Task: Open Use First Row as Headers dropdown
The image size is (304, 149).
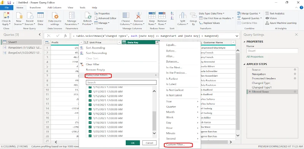Action: coord(216,18)
